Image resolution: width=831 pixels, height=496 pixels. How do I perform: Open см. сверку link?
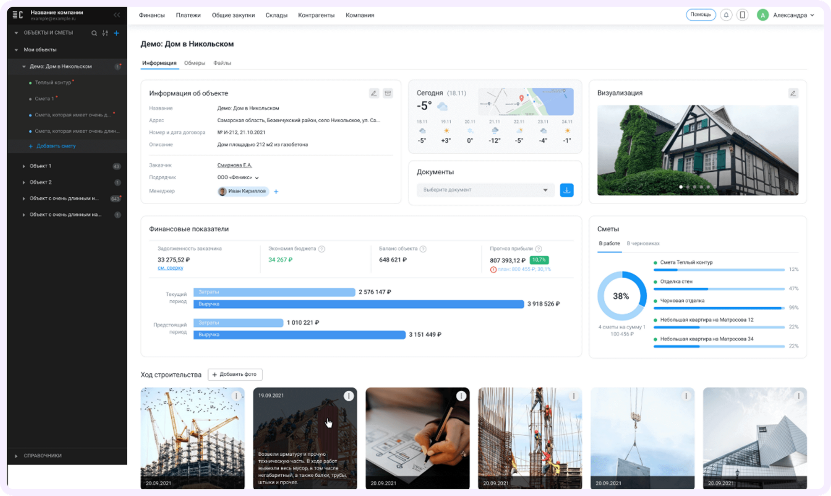point(170,268)
